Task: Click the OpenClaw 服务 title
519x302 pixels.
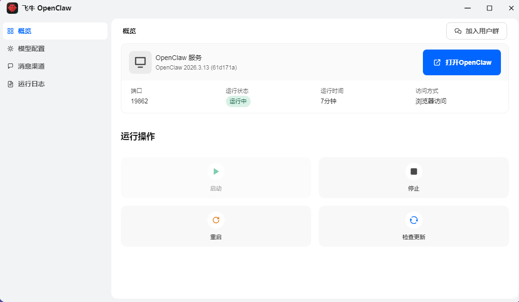Action: pos(179,58)
